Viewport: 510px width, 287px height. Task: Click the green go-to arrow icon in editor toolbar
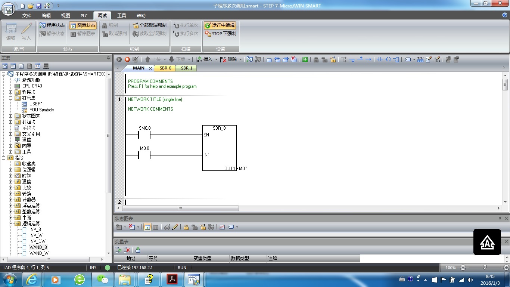[305, 59]
